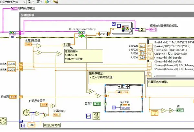Image resolution: width=194 pixels, height=132 pixels.
Task: Select the IF THEN fuzzy rules VI
Action: [x=13, y=35]
